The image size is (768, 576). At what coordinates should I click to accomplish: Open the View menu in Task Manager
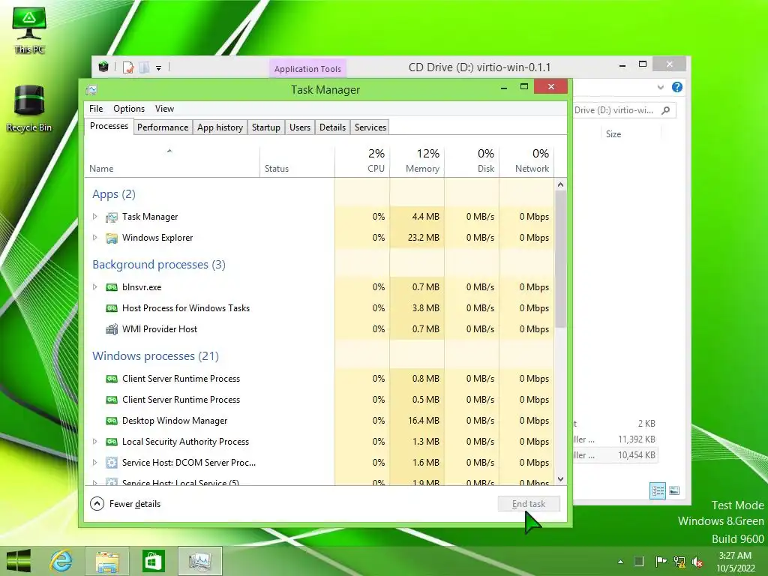point(164,109)
